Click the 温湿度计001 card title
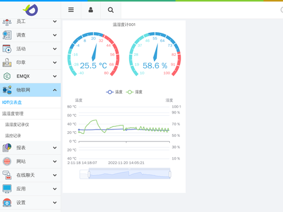Viewport: 283px width, 212px height. pyautogui.click(x=124, y=25)
